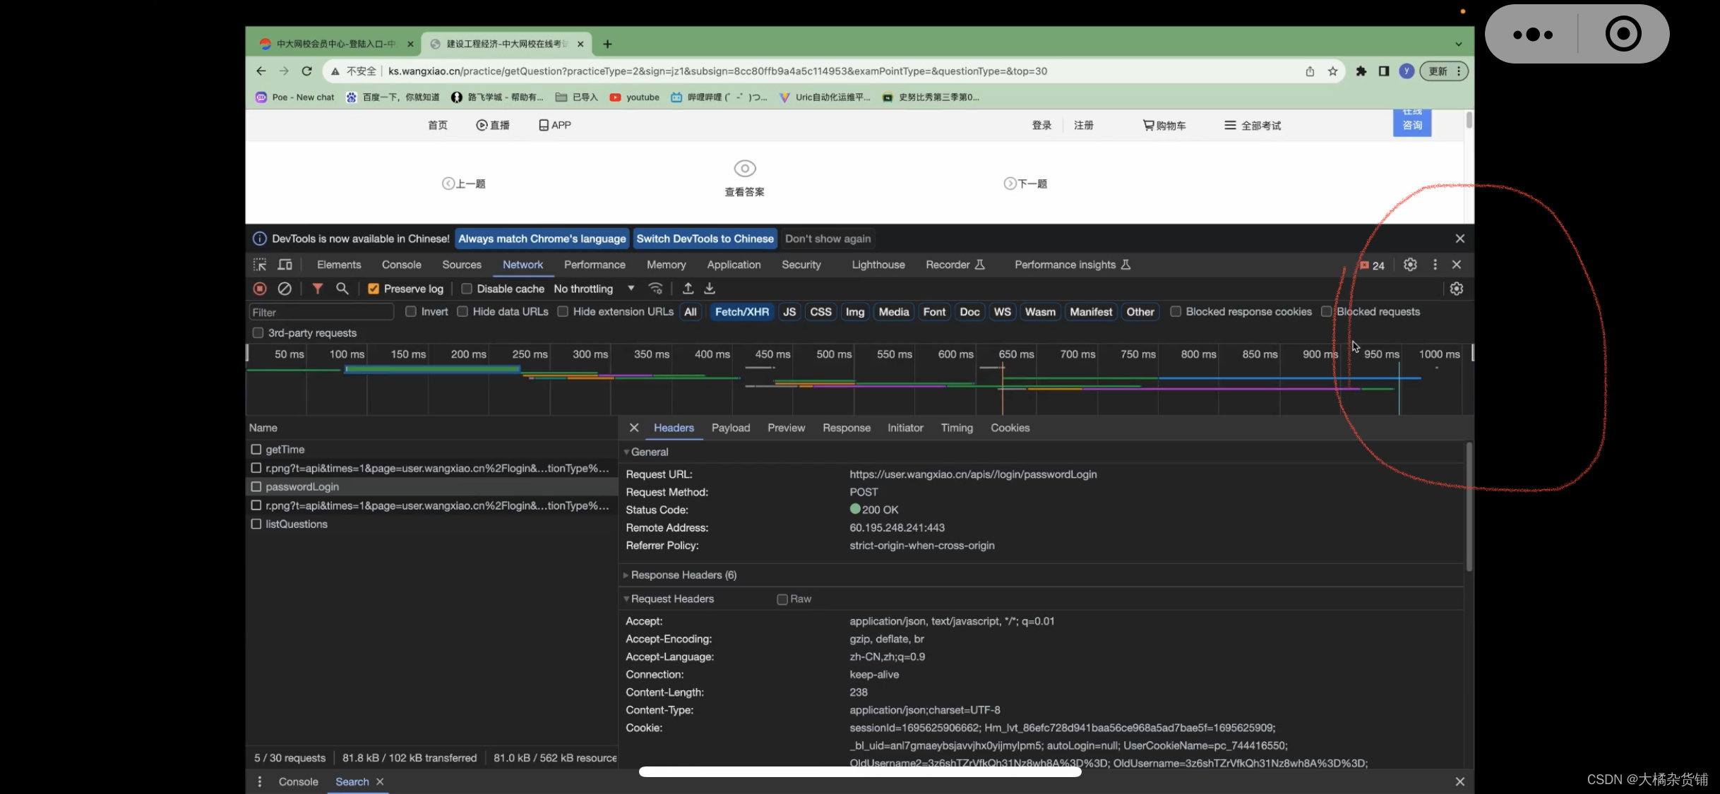Image resolution: width=1720 pixels, height=794 pixels.
Task: Open the Response tab
Action: tap(847, 428)
